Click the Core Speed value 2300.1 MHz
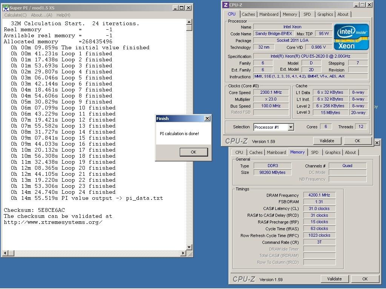 point(271,93)
